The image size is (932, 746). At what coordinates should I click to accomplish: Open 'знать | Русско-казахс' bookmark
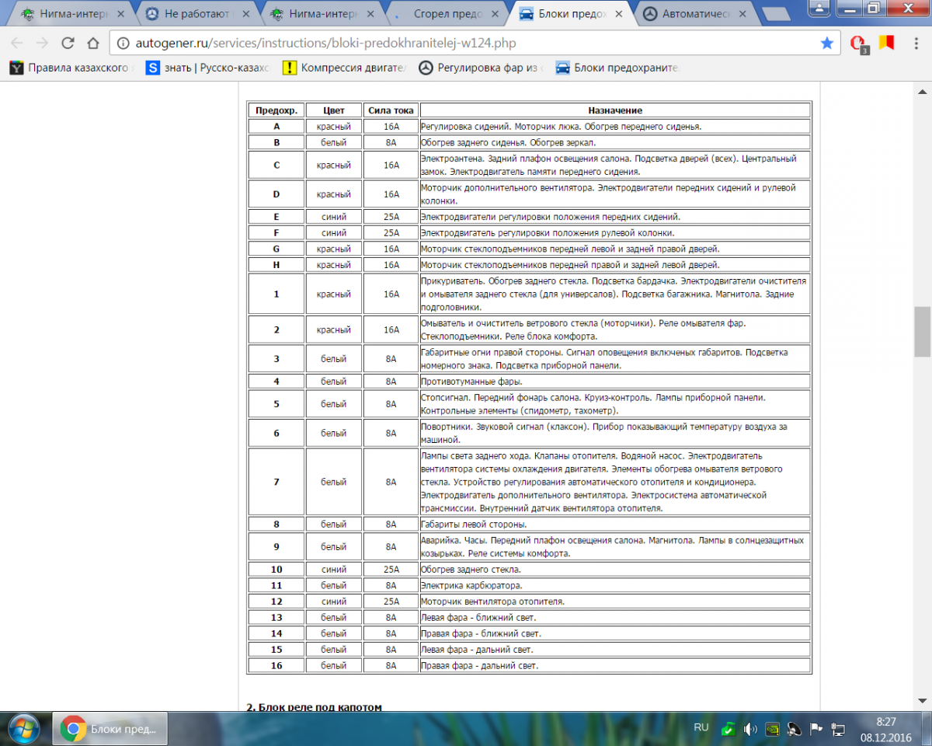[207, 68]
